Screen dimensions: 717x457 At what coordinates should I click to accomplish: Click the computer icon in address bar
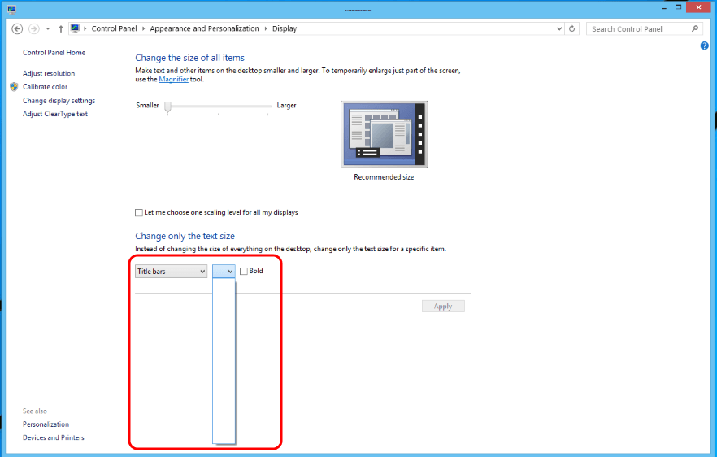click(x=76, y=28)
